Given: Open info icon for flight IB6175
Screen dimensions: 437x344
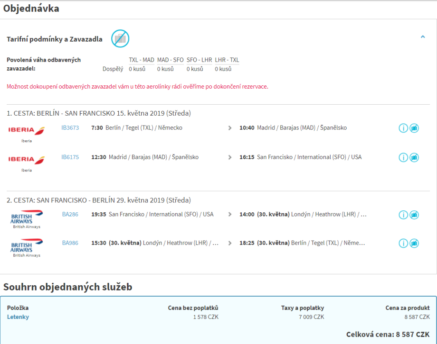Looking at the screenshot, I should (x=403, y=157).
